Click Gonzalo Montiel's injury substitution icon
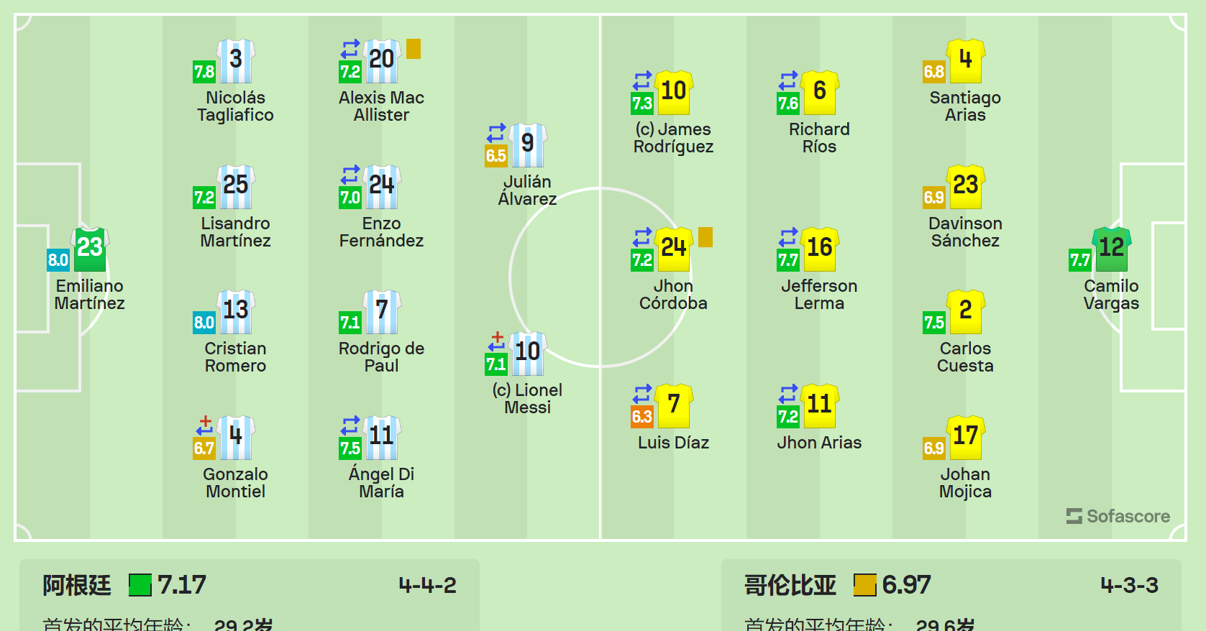Viewport: 1206px width, 631px height. [205, 425]
